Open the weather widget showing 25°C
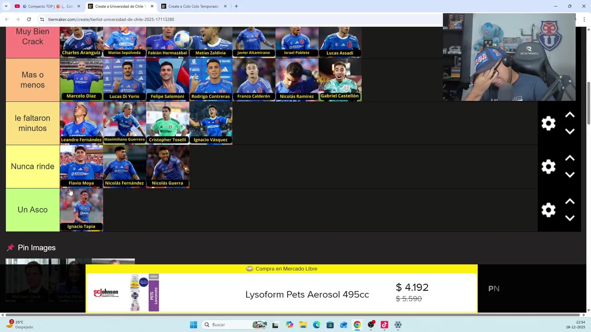The height and width of the screenshot is (332, 591). tap(20, 324)
